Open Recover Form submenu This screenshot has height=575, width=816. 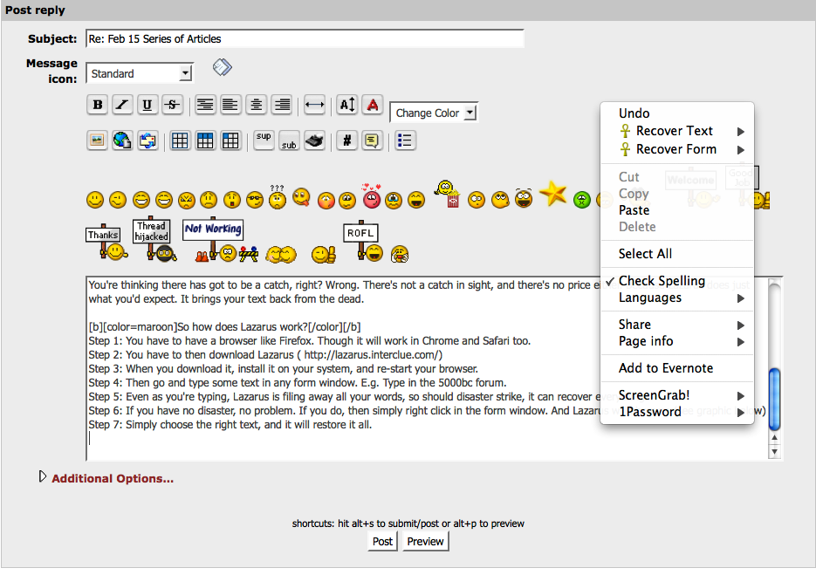677,149
